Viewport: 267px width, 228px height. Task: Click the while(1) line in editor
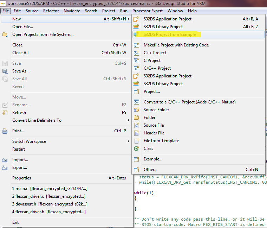(144, 193)
